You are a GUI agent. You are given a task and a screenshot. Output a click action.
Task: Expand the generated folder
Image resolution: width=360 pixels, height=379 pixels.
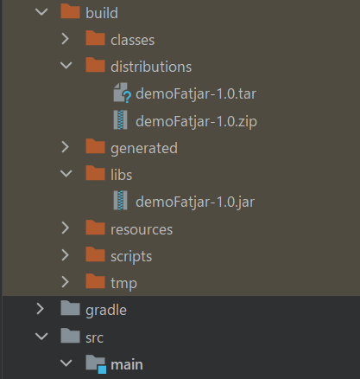66,147
